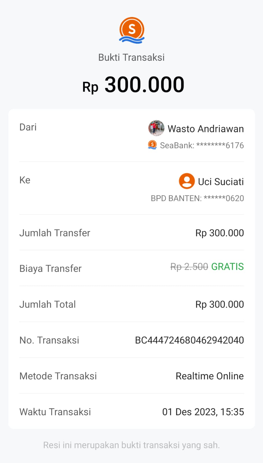Select the sender name Wasto Andriawan
This screenshot has width=263, height=463.
206,129
